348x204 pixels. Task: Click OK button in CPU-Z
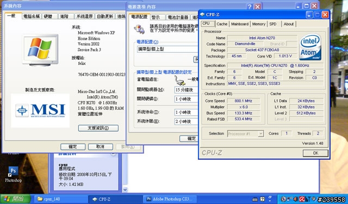pyautogui.click(x=315, y=153)
